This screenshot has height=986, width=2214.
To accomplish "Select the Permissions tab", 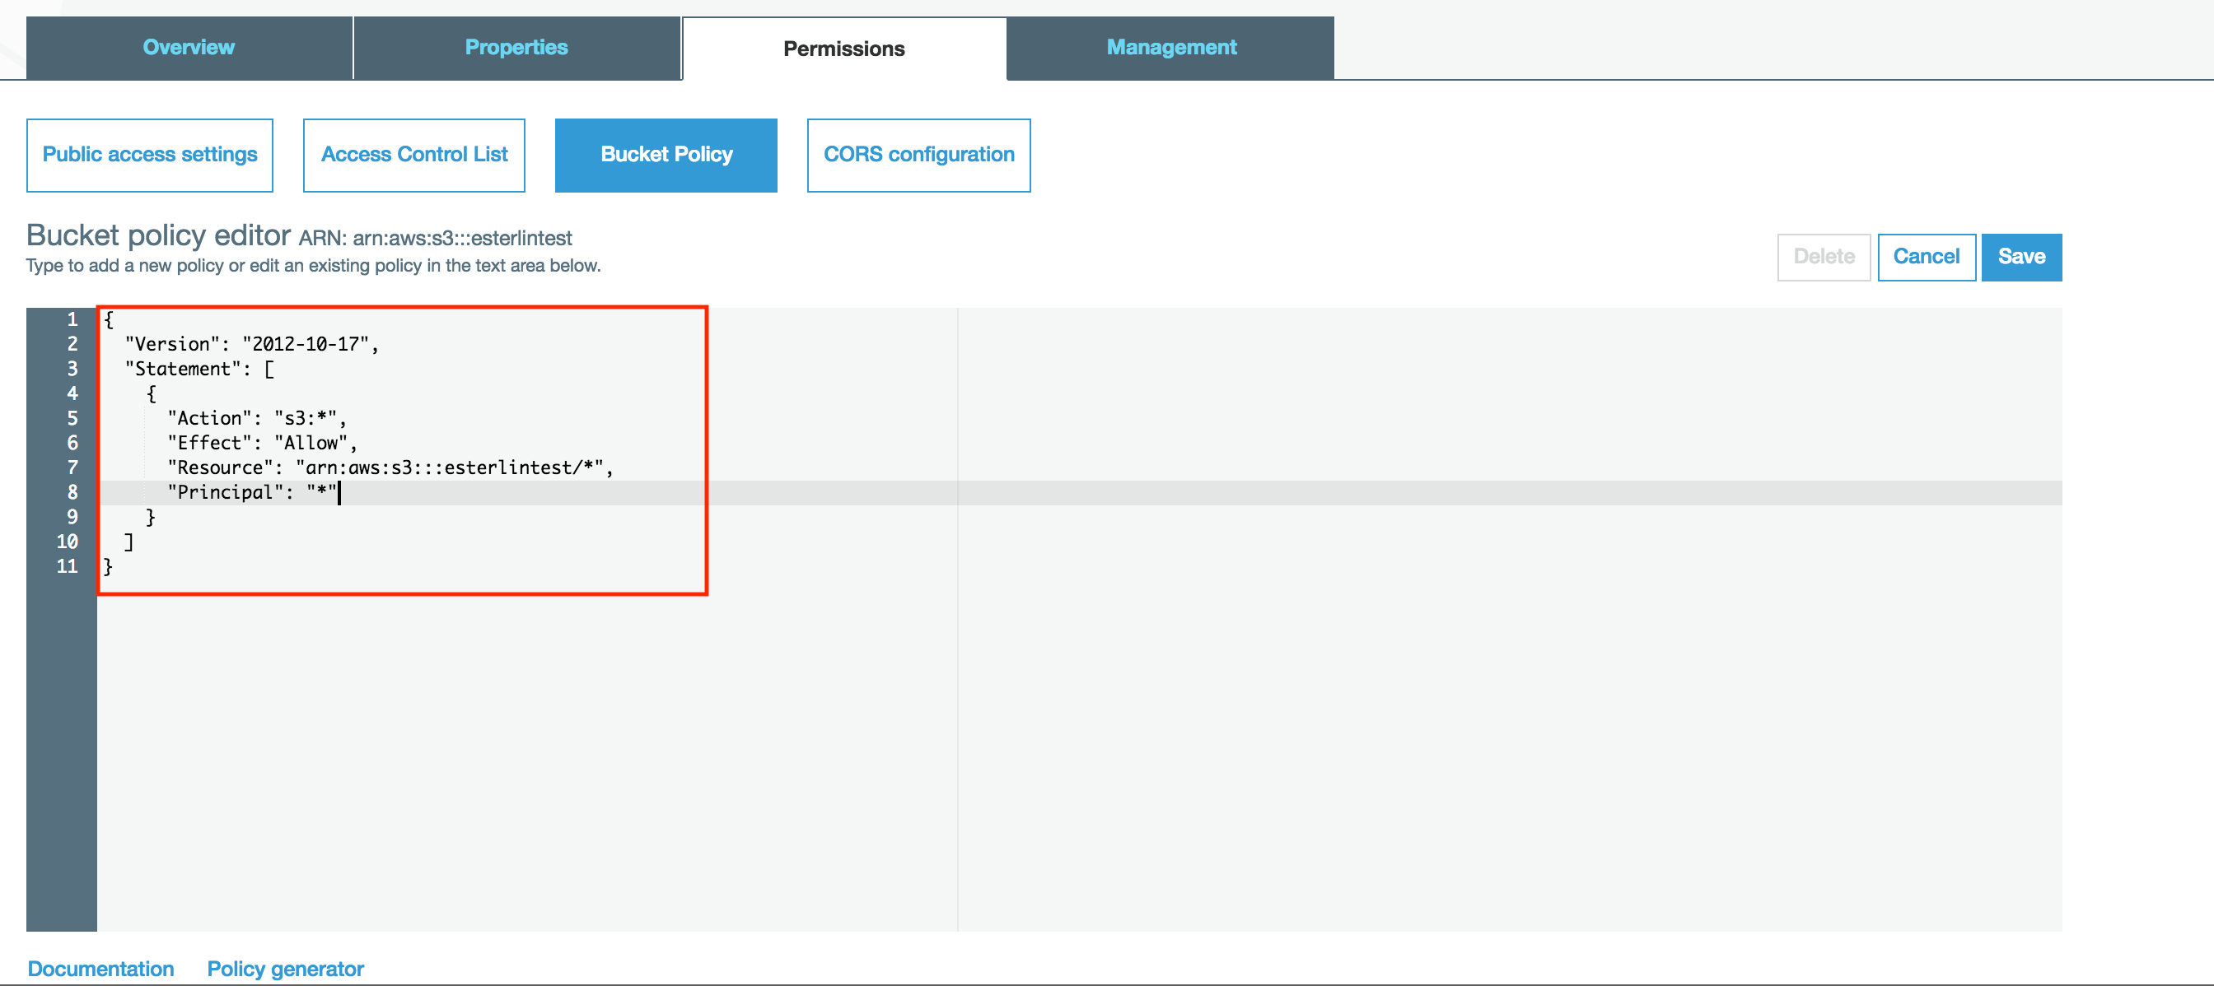I will click(843, 49).
